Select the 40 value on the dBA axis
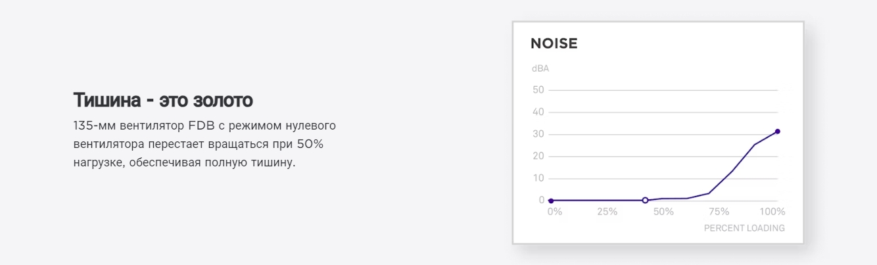This screenshot has width=877, height=265. [538, 112]
